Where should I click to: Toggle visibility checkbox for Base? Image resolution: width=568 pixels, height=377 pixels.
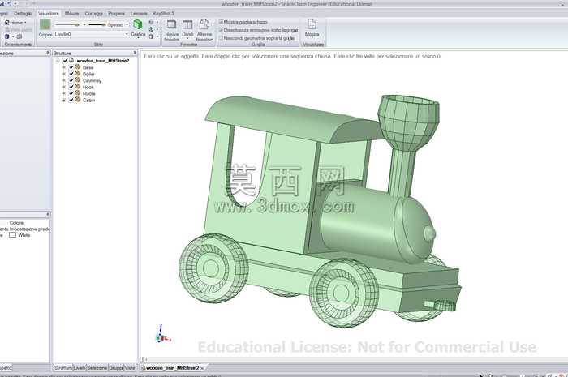pos(71,67)
